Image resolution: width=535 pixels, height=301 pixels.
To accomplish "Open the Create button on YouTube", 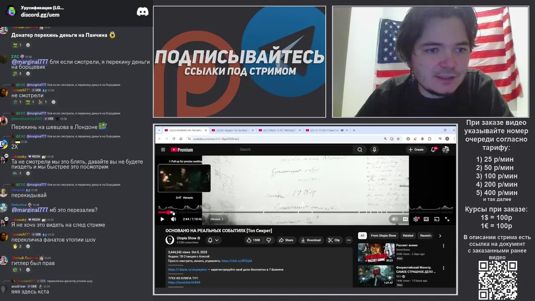I will [x=416, y=150].
